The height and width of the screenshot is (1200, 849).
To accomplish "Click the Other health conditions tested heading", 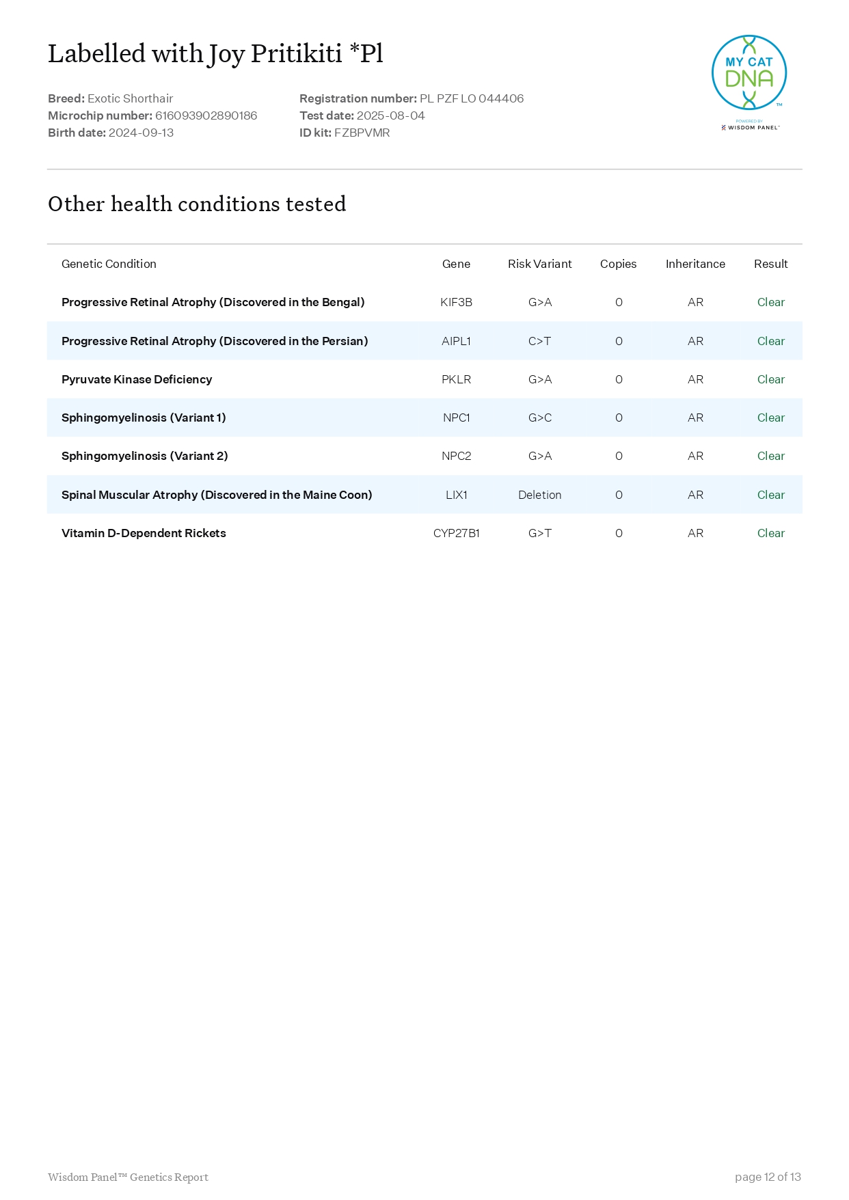I will tap(197, 204).
